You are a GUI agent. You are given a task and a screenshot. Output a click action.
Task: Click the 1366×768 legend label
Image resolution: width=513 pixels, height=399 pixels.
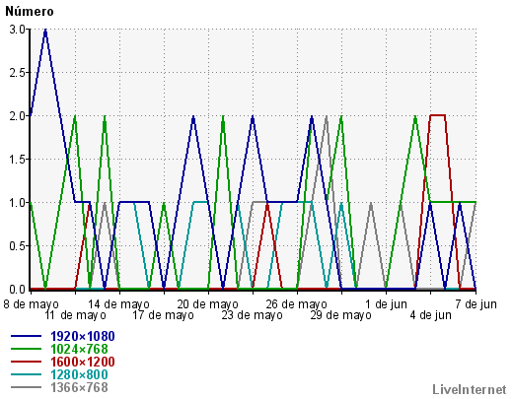click(x=79, y=387)
